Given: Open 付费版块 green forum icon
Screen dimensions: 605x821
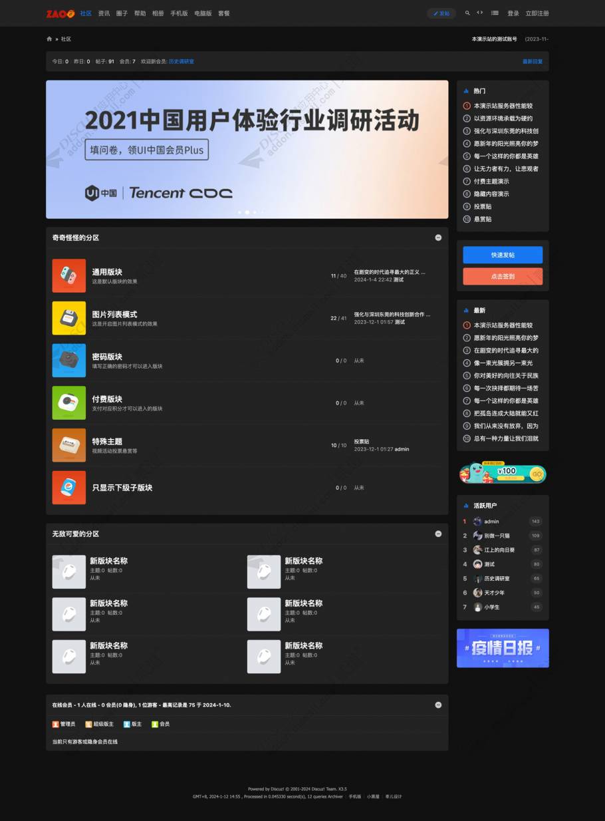Looking at the screenshot, I should tap(69, 403).
